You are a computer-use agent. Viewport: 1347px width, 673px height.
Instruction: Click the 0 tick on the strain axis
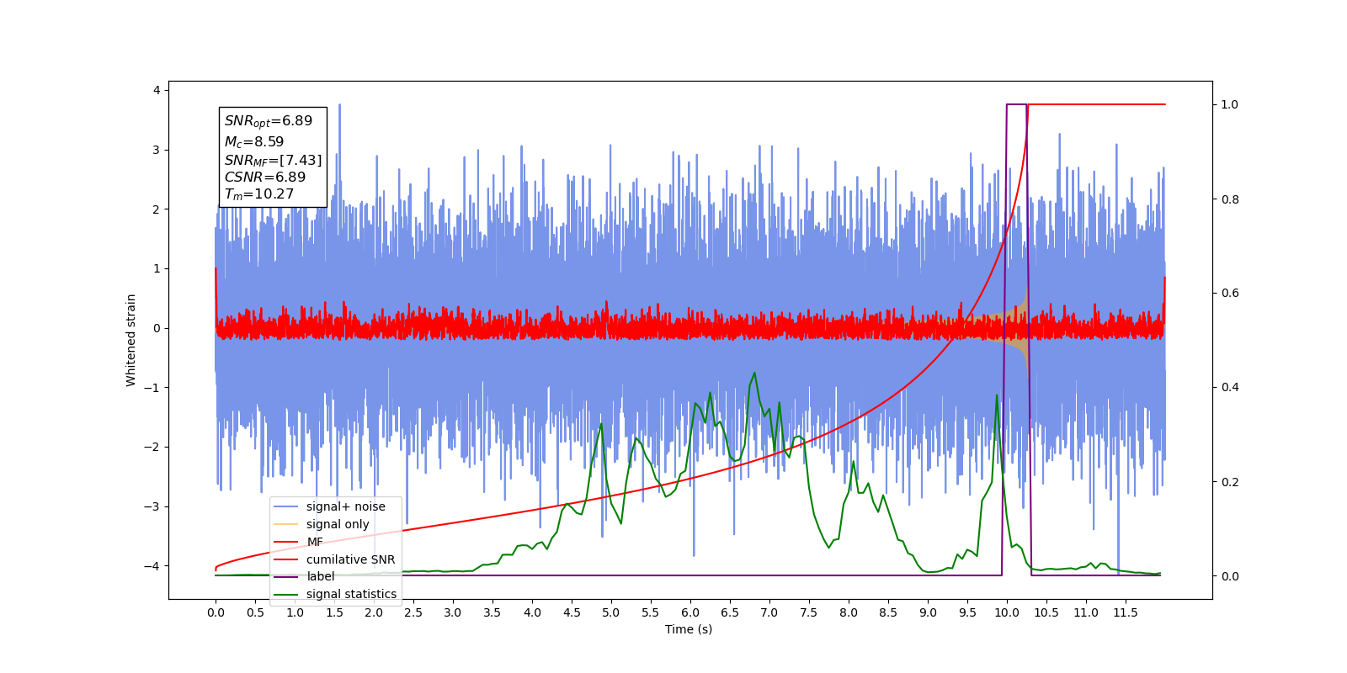tap(156, 328)
